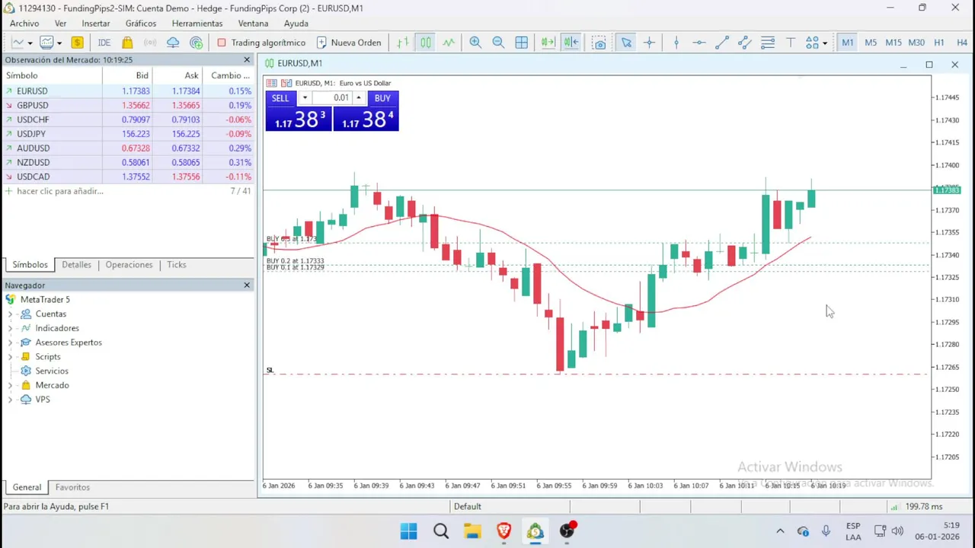Open the Gráficos menu

coord(141,24)
